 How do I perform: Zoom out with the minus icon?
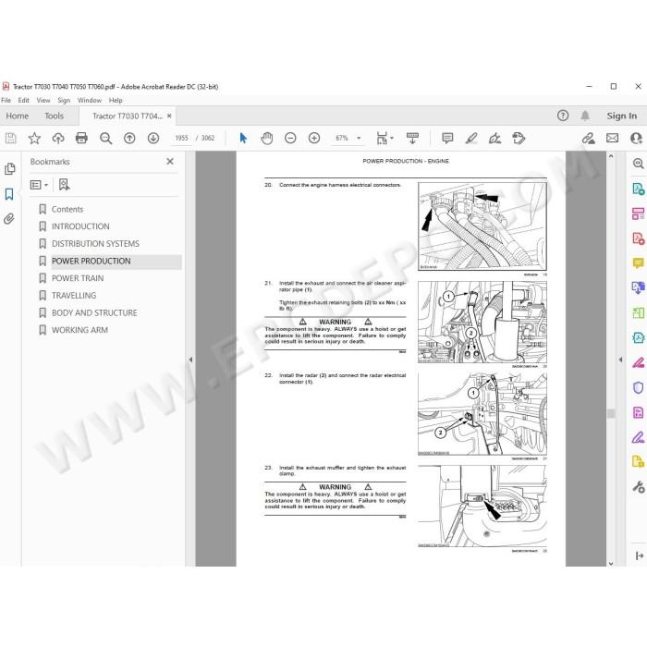pyautogui.click(x=290, y=138)
